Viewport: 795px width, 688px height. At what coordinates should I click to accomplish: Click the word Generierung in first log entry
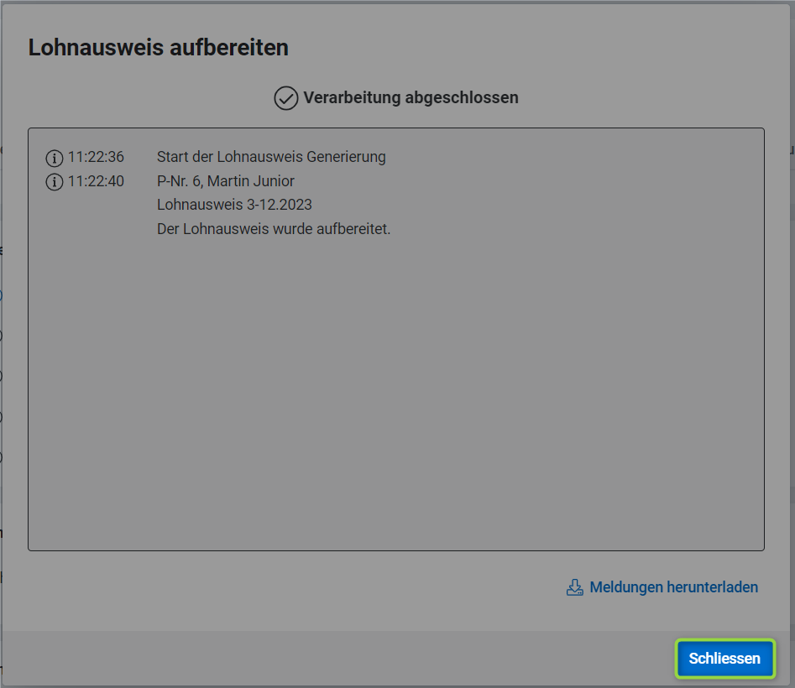344,157
